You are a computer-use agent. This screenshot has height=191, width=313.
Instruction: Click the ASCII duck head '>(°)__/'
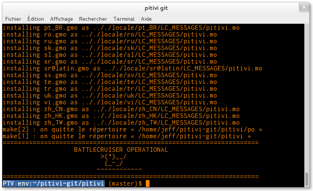click(x=113, y=156)
